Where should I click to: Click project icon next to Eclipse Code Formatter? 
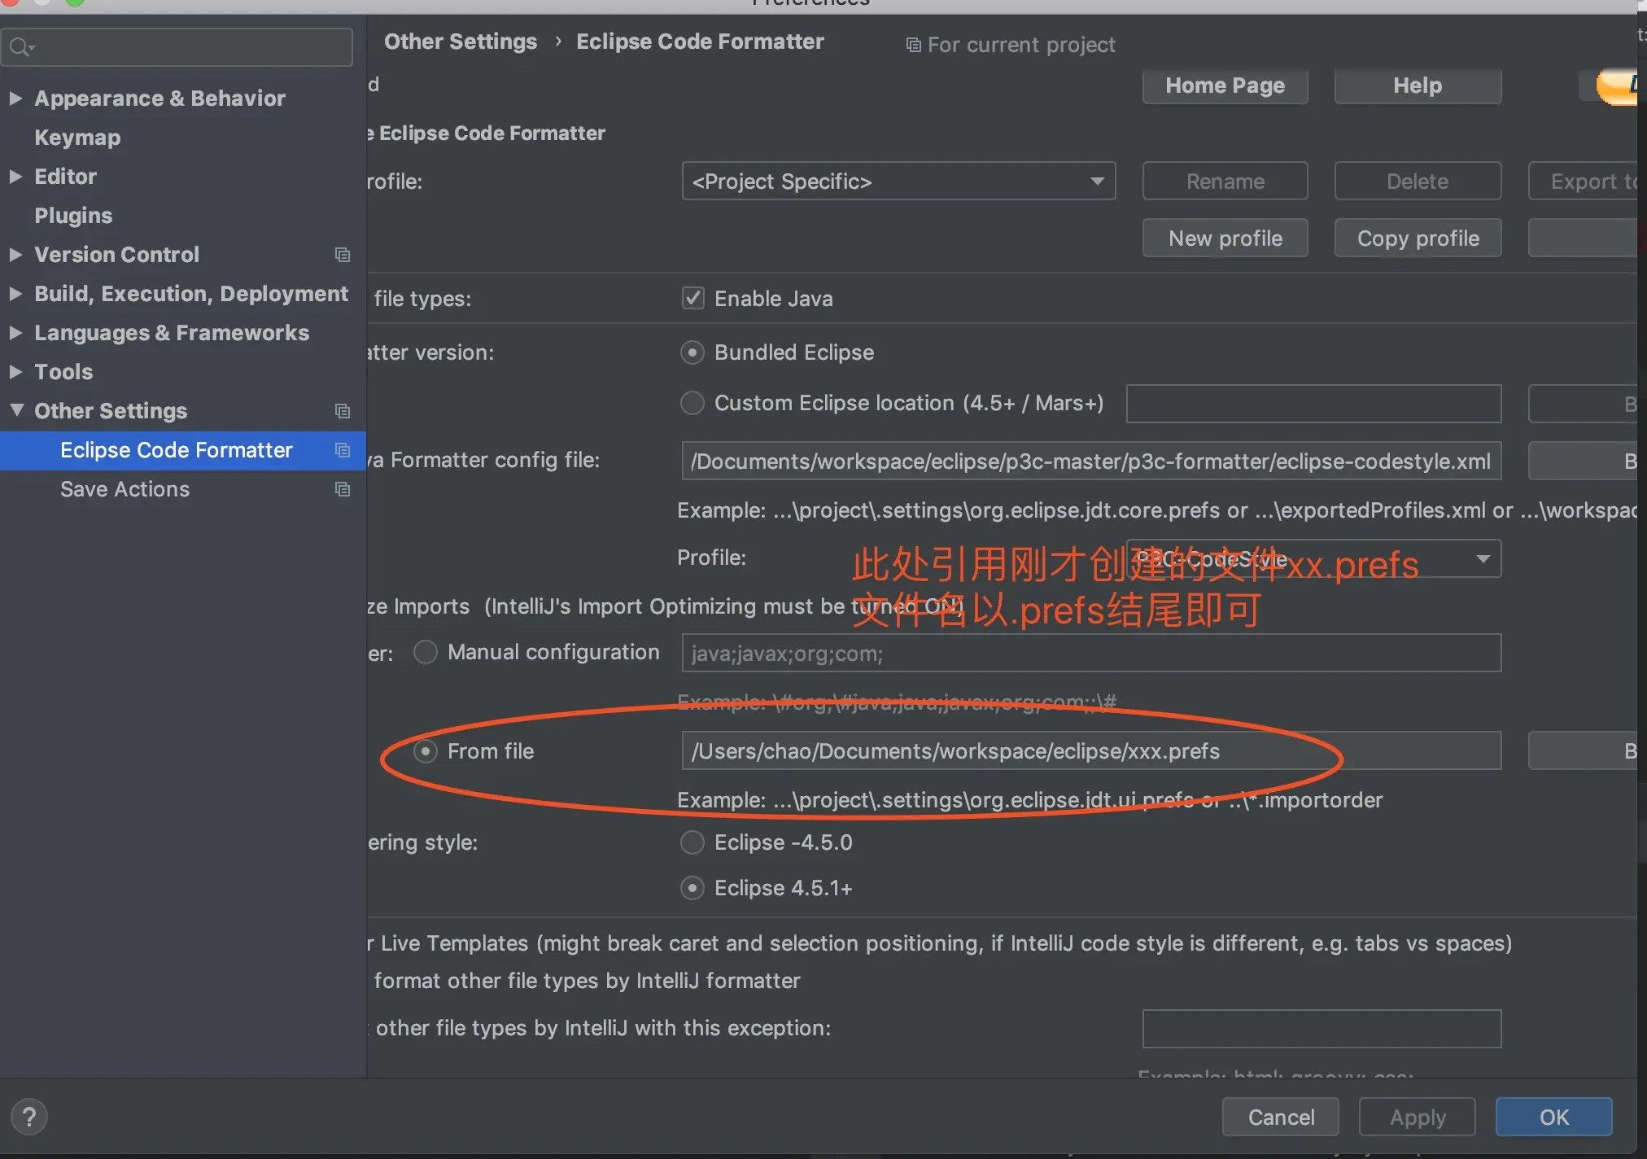point(343,450)
